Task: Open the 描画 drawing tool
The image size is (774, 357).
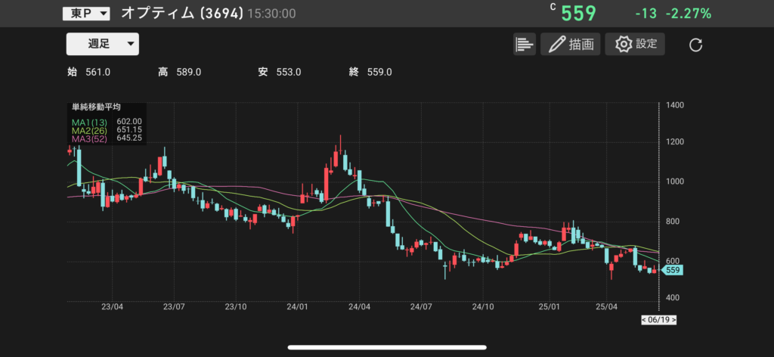Action: tap(570, 44)
